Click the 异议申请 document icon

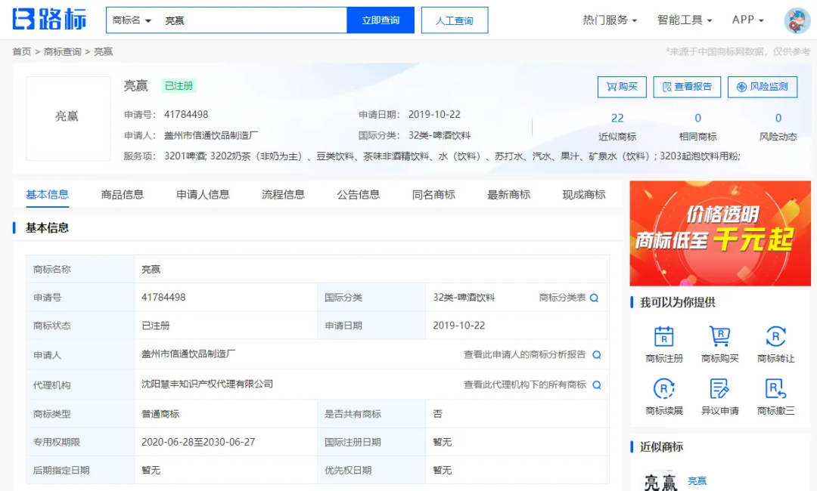click(x=720, y=388)
